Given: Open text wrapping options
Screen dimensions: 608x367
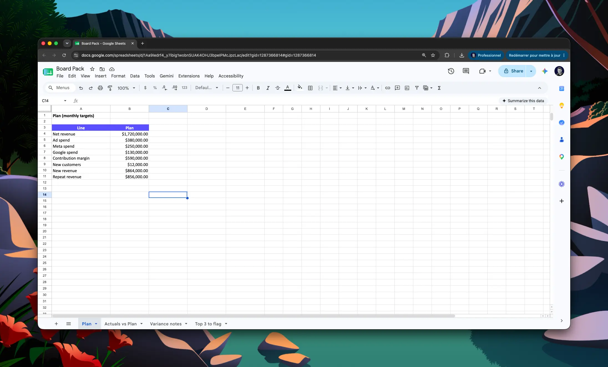Looking at the screenshot, I should 362,88.
